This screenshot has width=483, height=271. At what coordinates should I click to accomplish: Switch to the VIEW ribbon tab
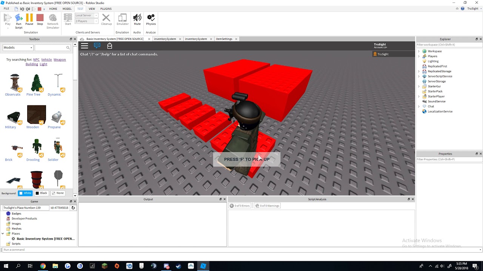coord(92,9)
